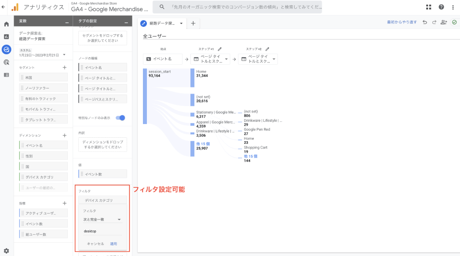
Task: Select the 性別 dimension chip
Action: [44, 156]
